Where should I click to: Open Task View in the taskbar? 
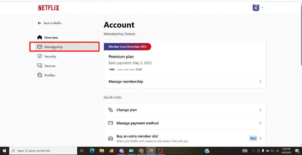point(82,151)
